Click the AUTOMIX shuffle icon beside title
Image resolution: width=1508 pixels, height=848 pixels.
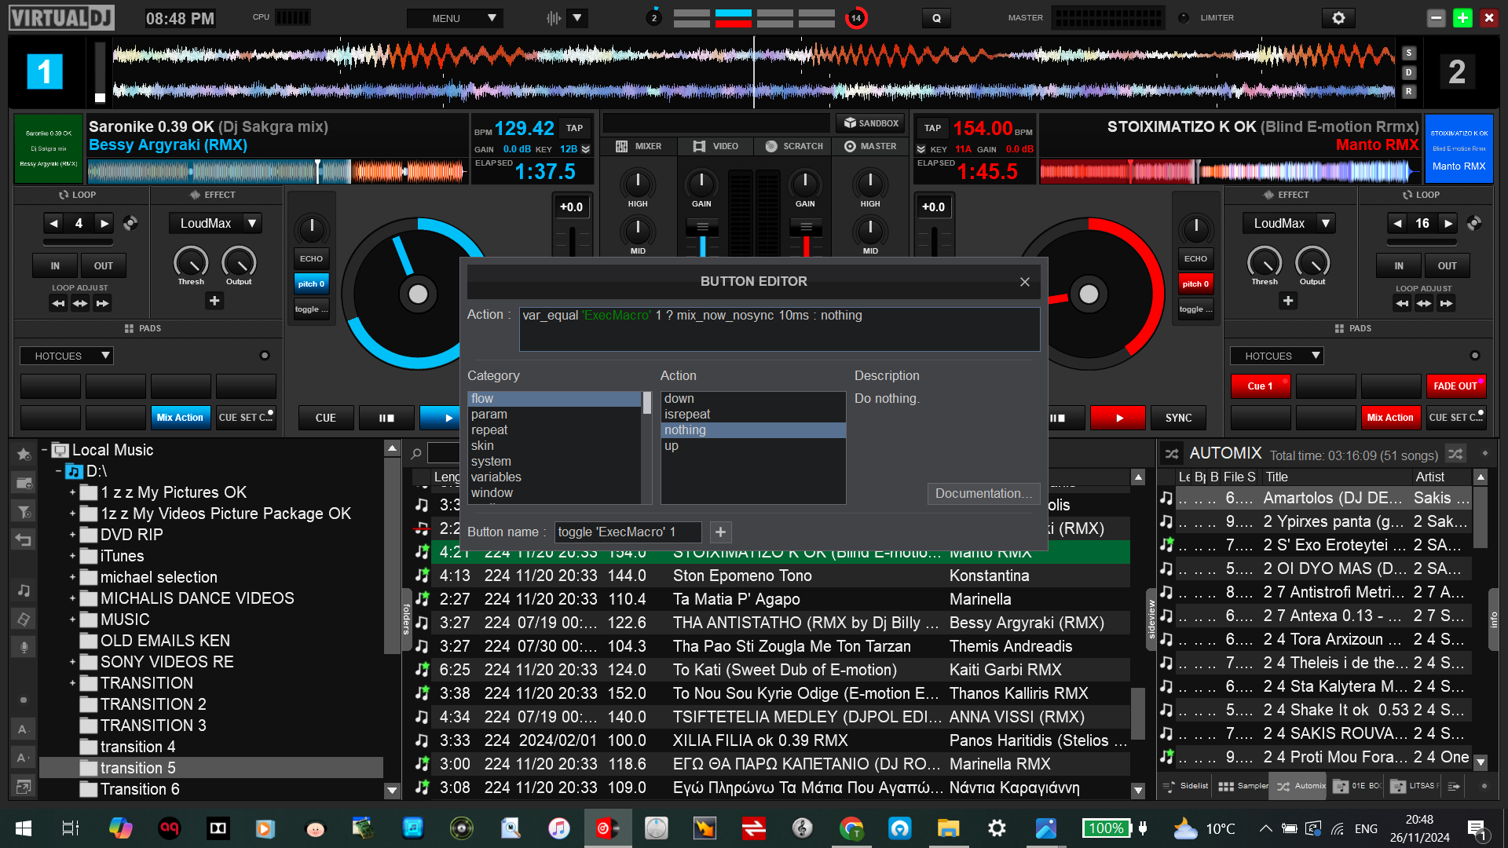(x=1172, y=454)
